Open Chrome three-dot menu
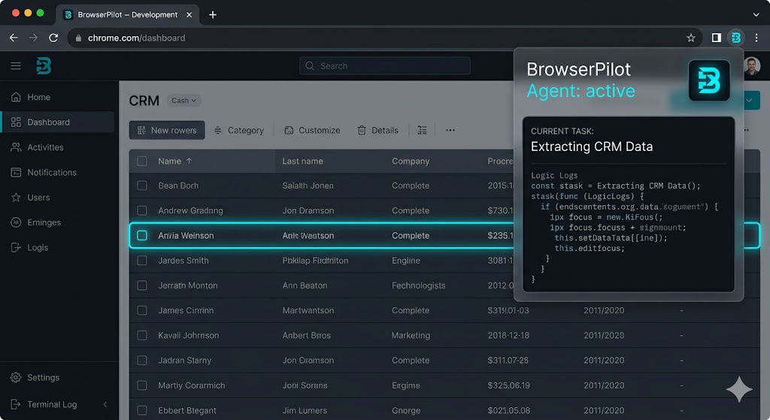770x420 pixels. click(756, 38)
